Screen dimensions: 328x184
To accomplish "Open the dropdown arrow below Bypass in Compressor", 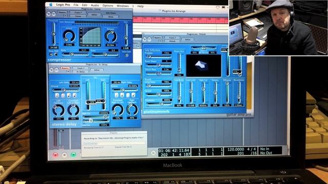I will (x=66, y=16).
